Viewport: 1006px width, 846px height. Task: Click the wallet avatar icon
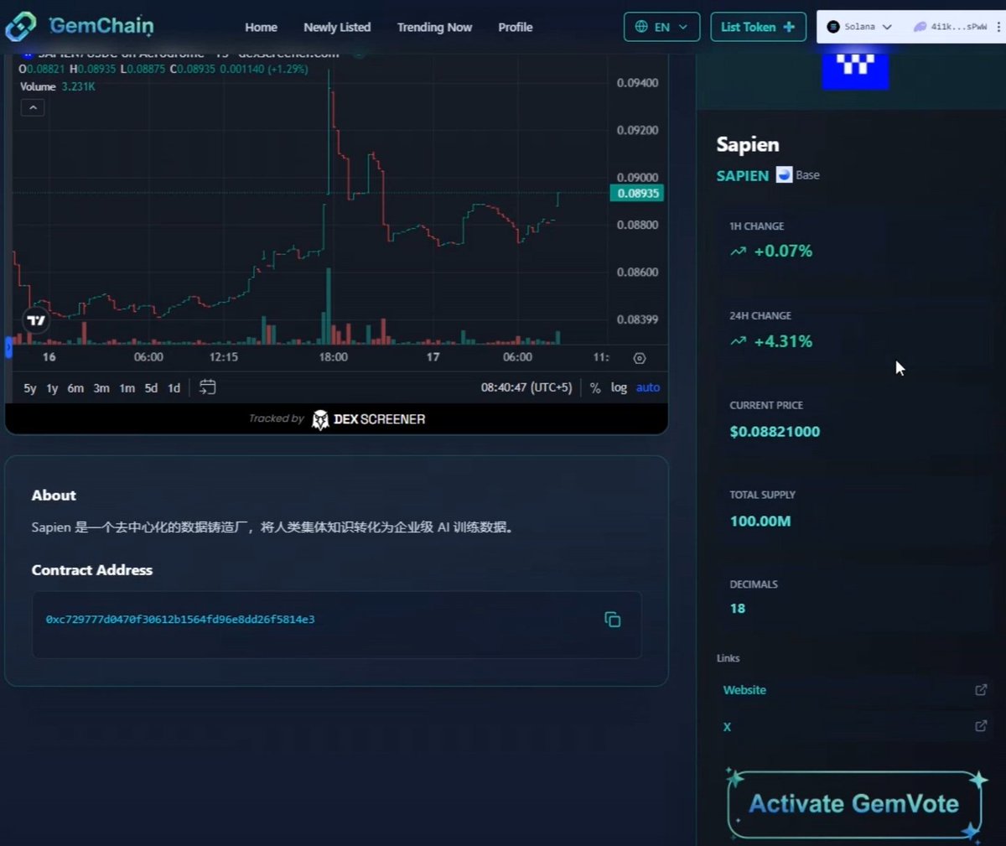(x=920, y=27)
